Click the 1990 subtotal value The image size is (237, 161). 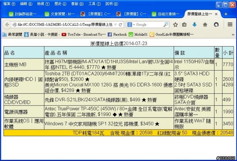[x=228, y=112]
